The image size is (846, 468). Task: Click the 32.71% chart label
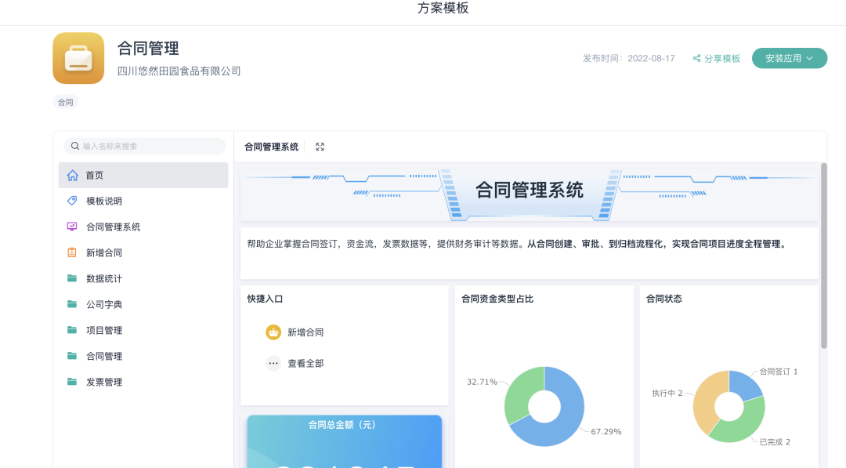pyautogui.click(x=482, y=382)
